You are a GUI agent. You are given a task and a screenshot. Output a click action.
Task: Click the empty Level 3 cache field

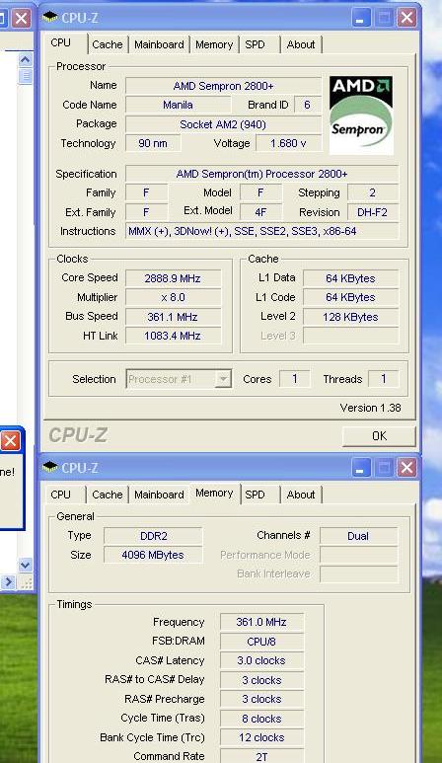350,336
